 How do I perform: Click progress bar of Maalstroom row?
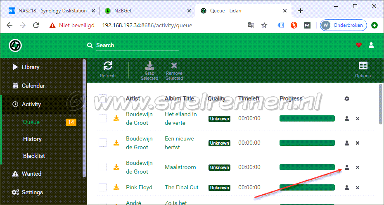(307, 167)
